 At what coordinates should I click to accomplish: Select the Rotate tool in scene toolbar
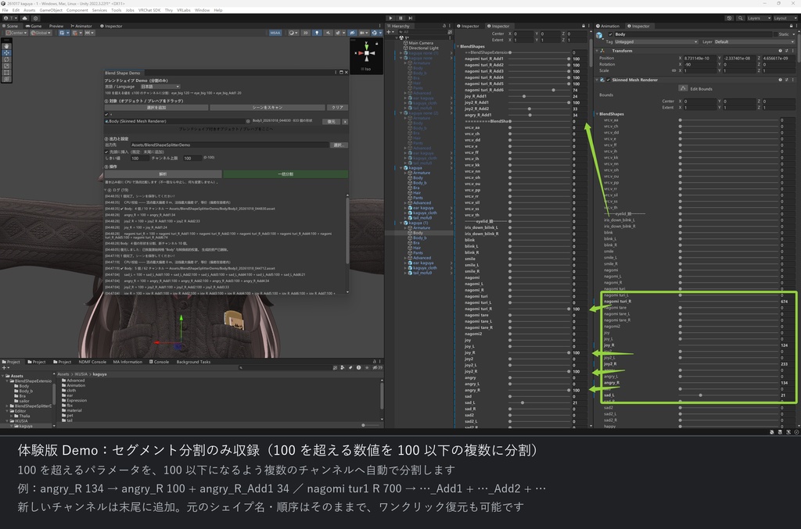click(6, 59)
